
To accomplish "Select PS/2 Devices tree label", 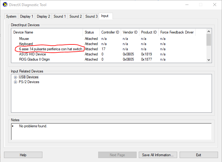I will click(29, 82).
